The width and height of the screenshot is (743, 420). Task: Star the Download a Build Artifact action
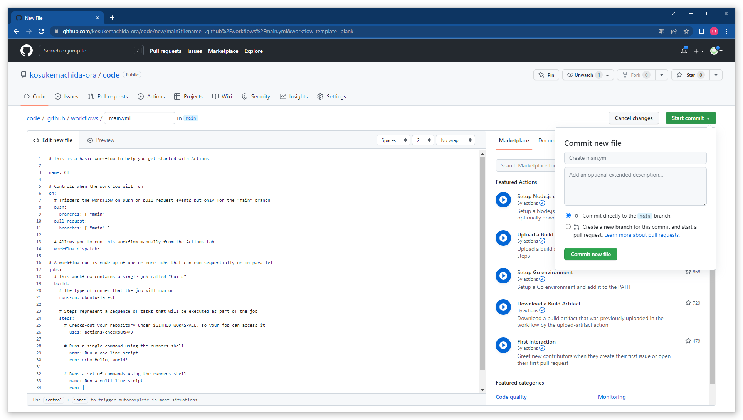point(688,303)
